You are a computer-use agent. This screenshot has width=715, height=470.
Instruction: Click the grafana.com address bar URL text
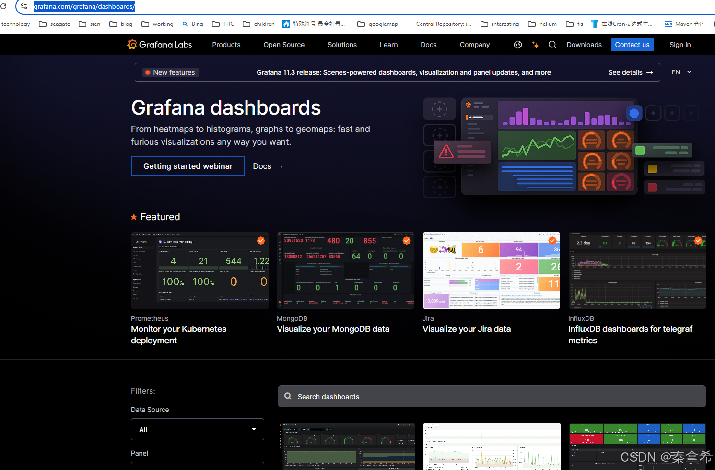coord(84,7)
